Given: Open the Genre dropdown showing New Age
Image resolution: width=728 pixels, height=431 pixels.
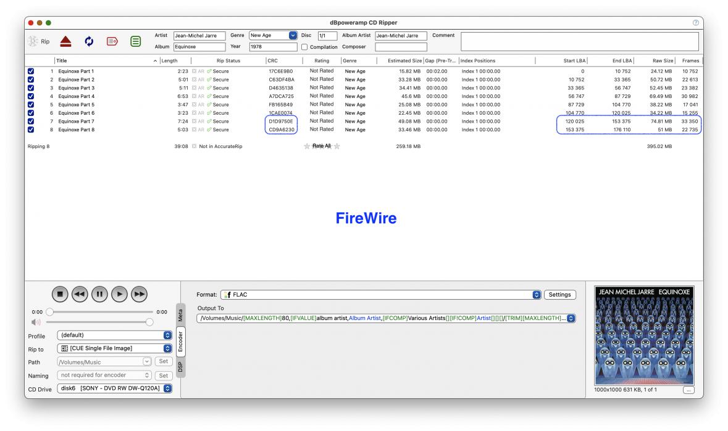Looking at the screenshot, I should click(293, 36).
